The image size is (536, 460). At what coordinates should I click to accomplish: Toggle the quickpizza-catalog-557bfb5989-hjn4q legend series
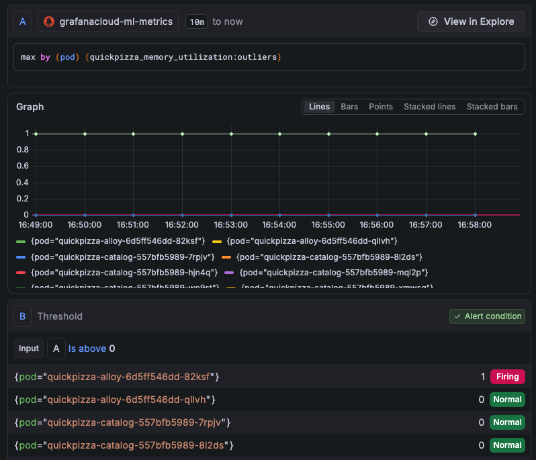124,273
